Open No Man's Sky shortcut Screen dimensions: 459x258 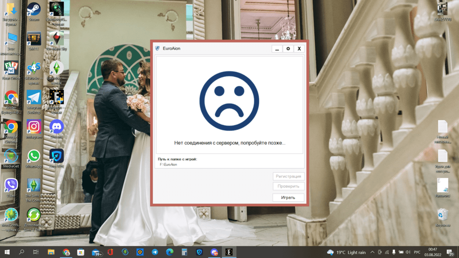56,39
